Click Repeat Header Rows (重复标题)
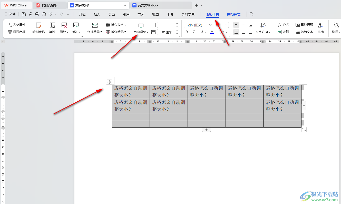 [x=304, y=25]
